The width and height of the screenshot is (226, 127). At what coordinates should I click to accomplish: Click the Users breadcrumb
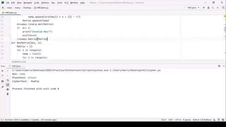click(x=10, y=8)
